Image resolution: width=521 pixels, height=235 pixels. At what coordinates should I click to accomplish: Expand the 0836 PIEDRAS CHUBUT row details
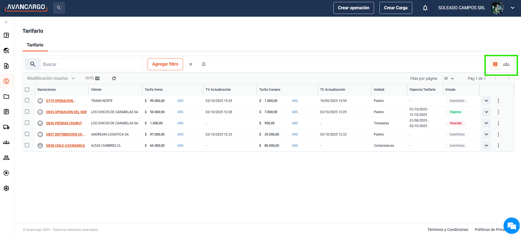pos(486,123)
